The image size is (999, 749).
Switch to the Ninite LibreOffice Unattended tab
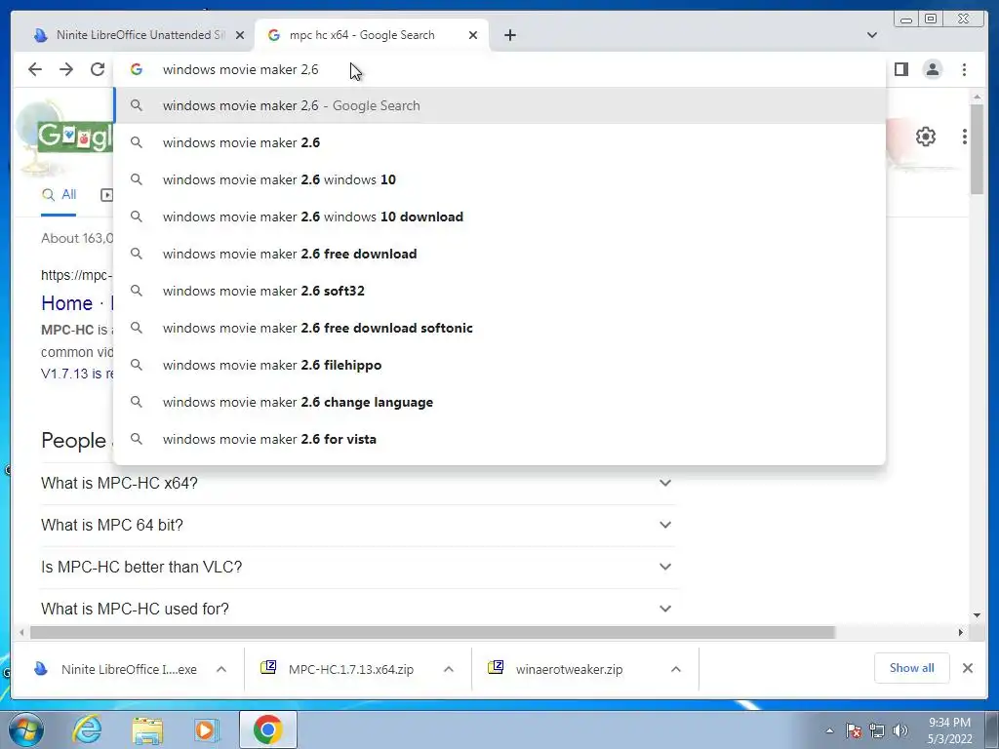click(x=132, y=35)
